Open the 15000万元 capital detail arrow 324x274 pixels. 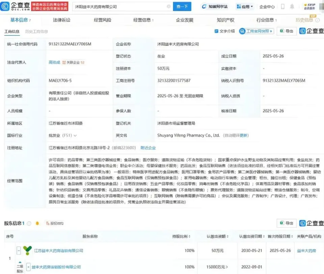(x=227, y=267)
